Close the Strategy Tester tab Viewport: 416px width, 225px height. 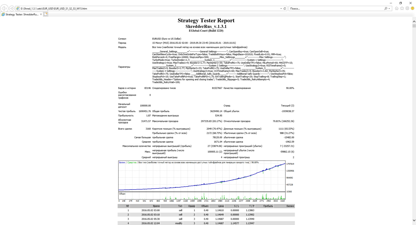(x=41, y=14)
